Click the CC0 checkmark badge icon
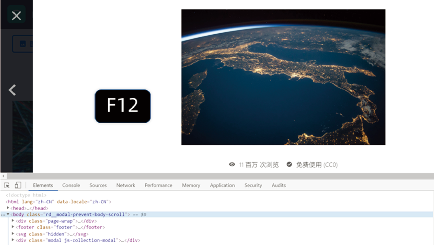Viewport: 434px width, 245px height. [x=289, y=165]
